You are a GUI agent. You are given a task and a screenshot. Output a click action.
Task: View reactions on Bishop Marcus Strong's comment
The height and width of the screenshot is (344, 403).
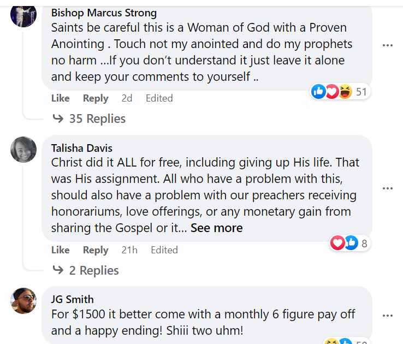[339, 92]
